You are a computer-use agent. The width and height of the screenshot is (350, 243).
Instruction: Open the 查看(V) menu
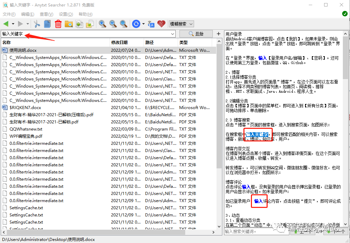46,14
